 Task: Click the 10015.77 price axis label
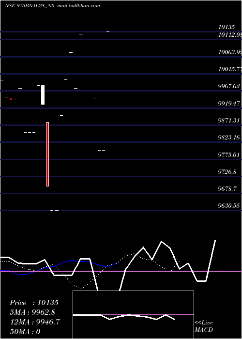[230, 69]
